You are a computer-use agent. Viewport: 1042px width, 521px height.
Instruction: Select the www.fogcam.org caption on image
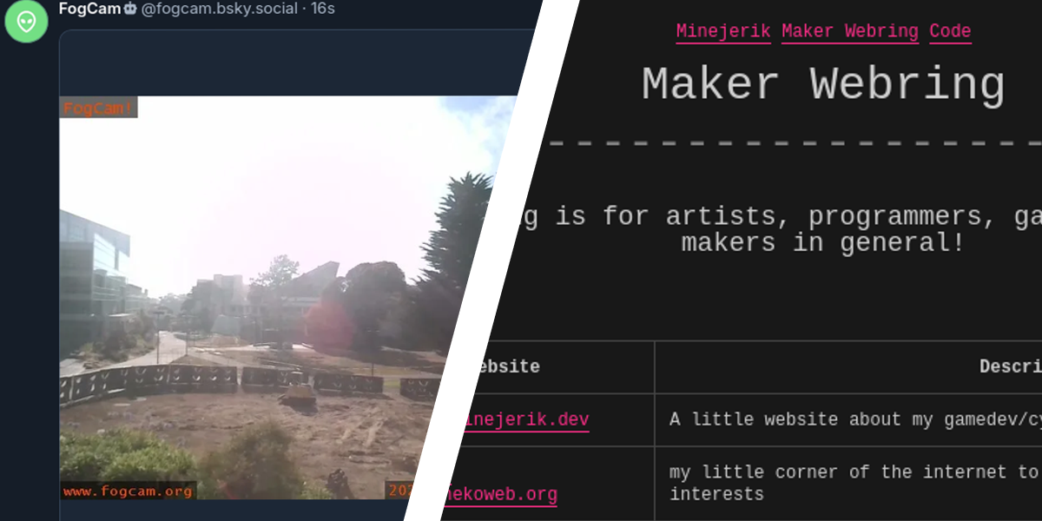[x=128, y=491]
